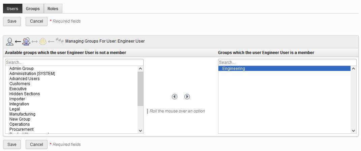Click the top Cancel button
Screen dimensions: 361x151
pos(36,21)
